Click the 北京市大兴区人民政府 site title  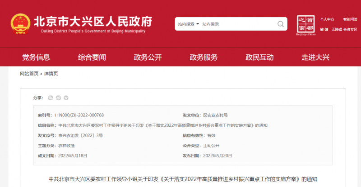point(93,22)
